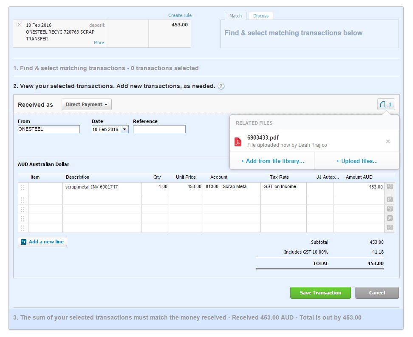Click the related files icon showing 1
This screenshot has width=413, height=337.
point(386,104)
